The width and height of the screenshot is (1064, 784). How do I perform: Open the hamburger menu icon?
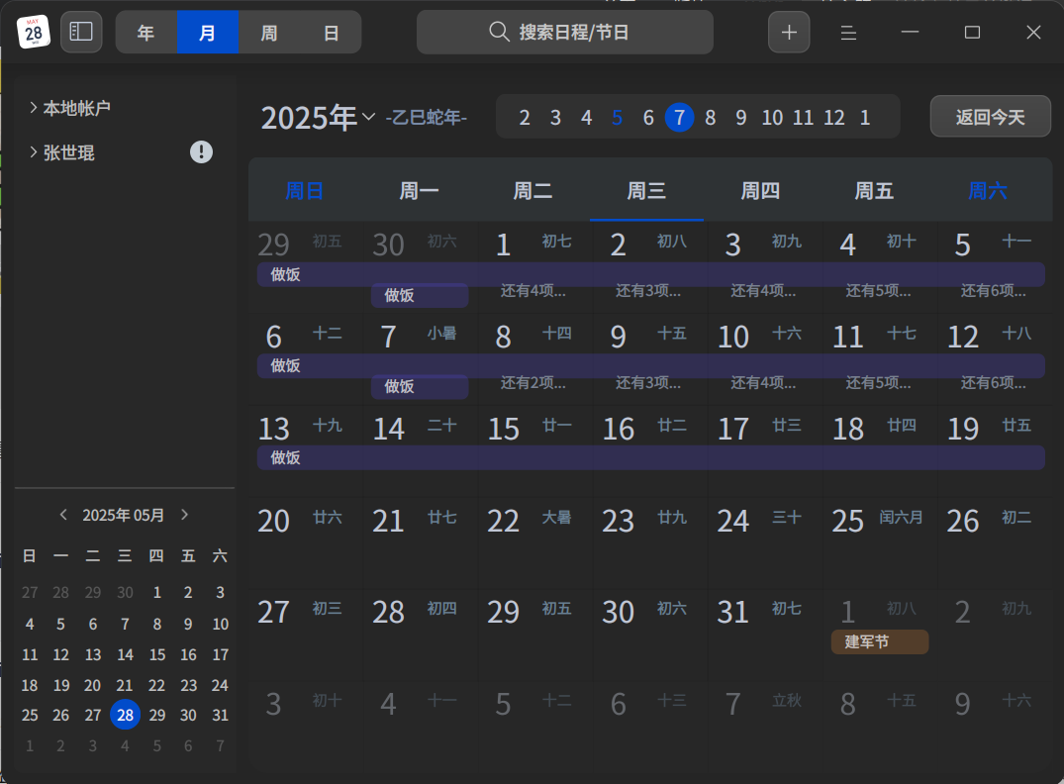pyautogui.click(x=848, y=32)
